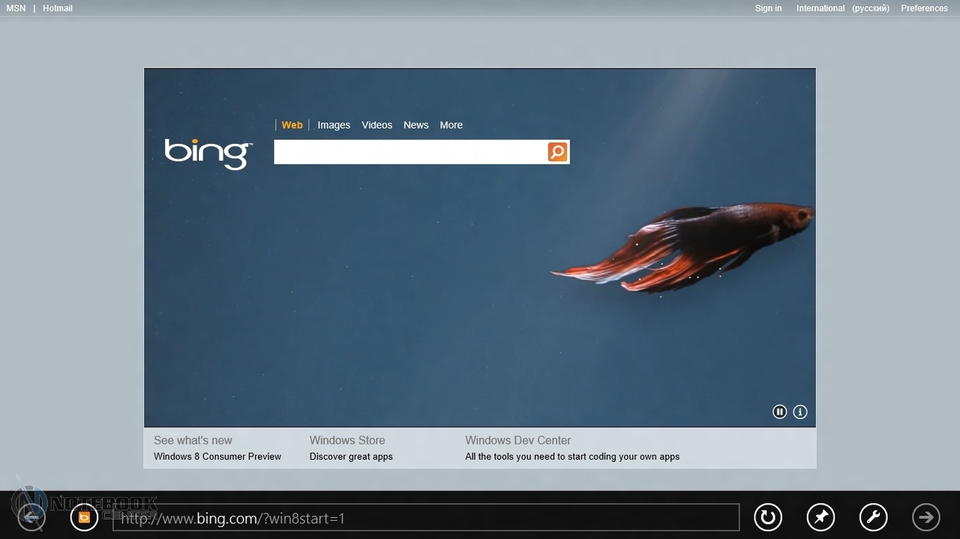
Task: Open the background image info icon
Action: (x=800, y=412)
